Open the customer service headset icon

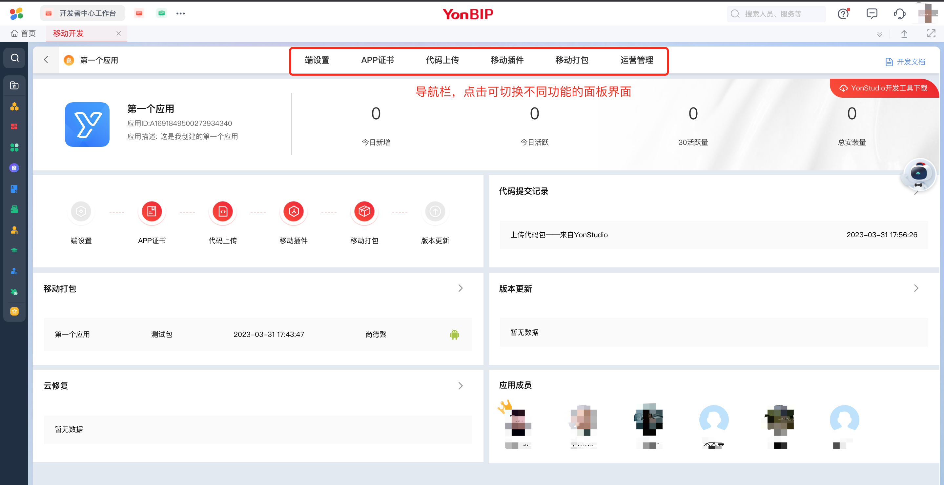coord(899,14)
